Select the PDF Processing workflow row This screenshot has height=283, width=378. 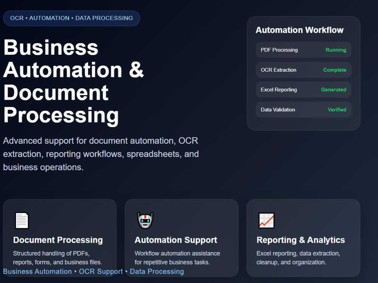pyautogui.click(x=304, y=50)
